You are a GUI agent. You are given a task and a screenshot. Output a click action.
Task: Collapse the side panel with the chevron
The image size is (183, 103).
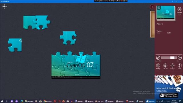coord(152,7)
